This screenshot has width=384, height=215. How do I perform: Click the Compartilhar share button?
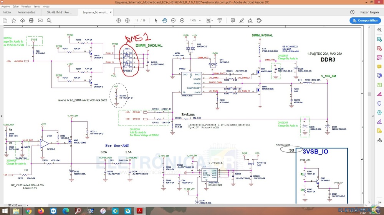point(365,20)
